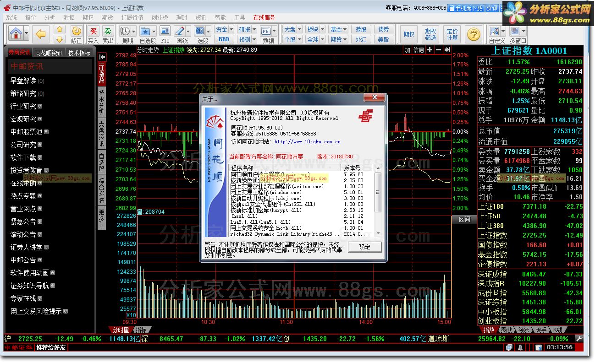Open the 板块 sector dropdown
The width and height of the screenshot is (595, 362).
pyautogui.click(x=314, y=29)
